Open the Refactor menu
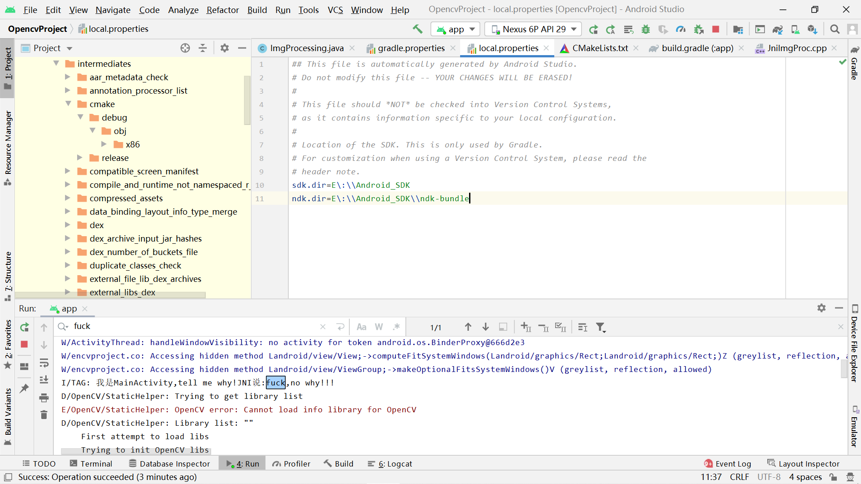The height and width of the screenshot is (484, 861). click(x=222, y=10)
